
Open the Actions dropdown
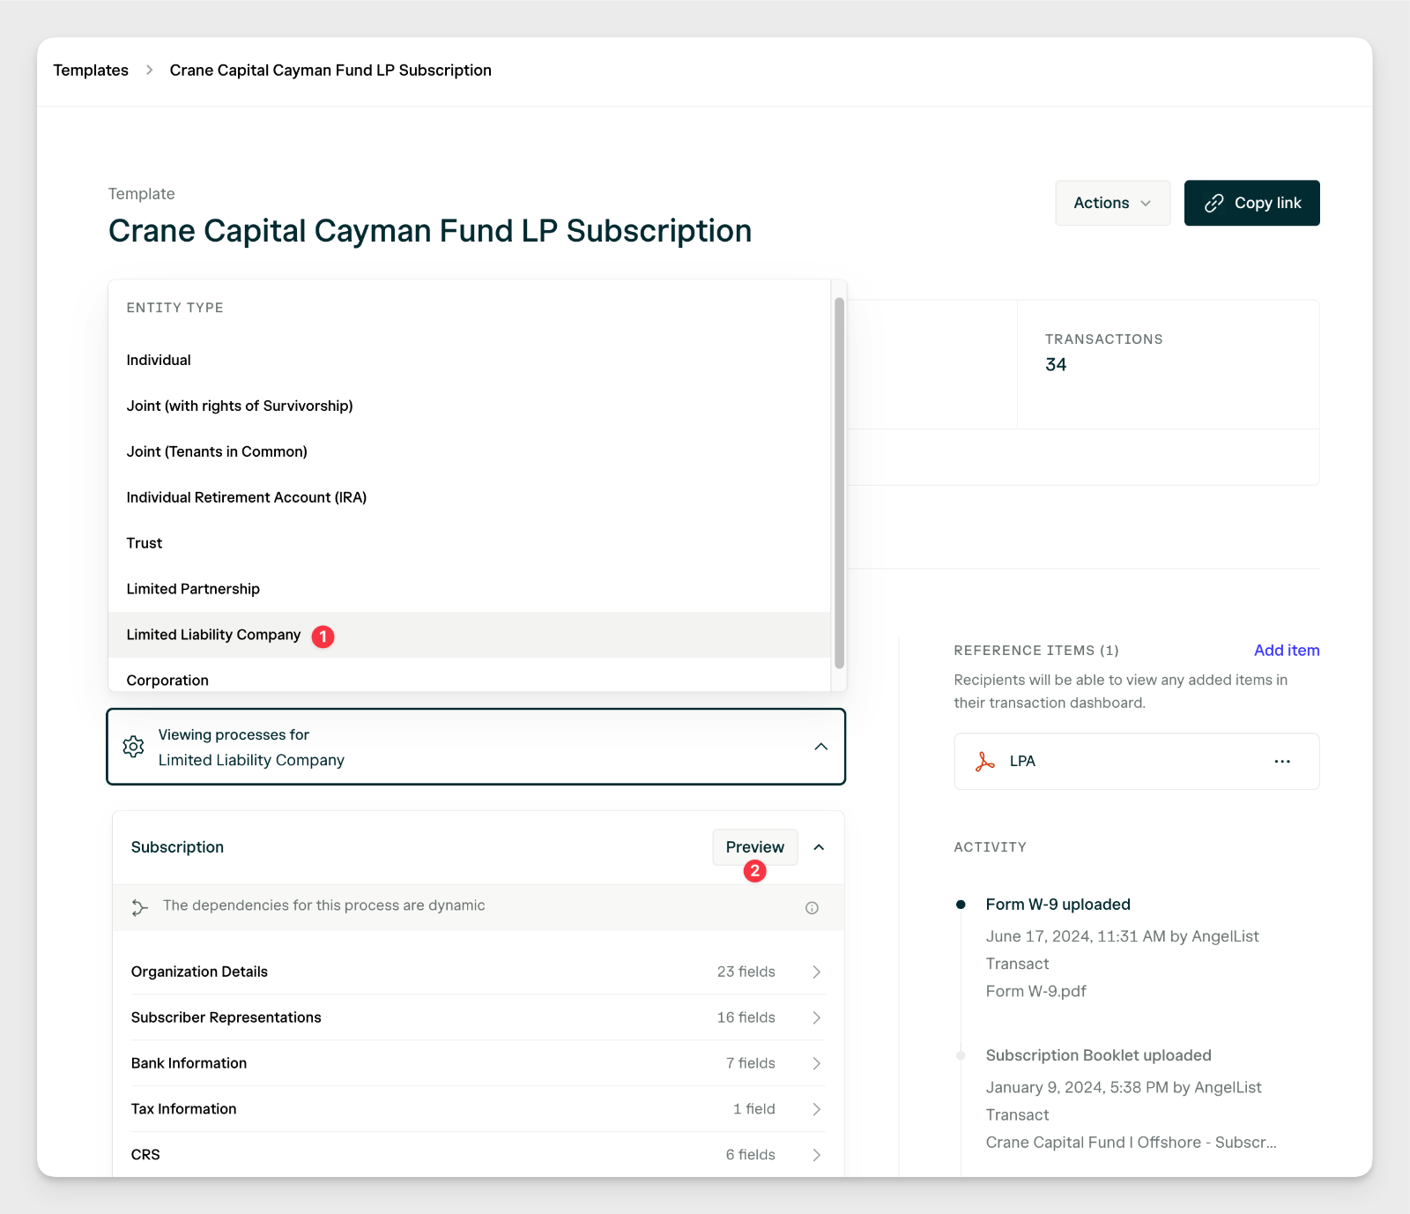pos(1112,203)
